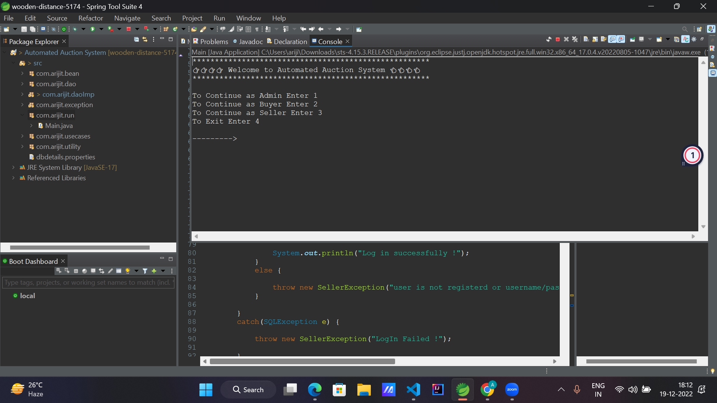Screen dimensions: 717x403
Task: Click the Clear Console icon
Action: coord(586,39)
